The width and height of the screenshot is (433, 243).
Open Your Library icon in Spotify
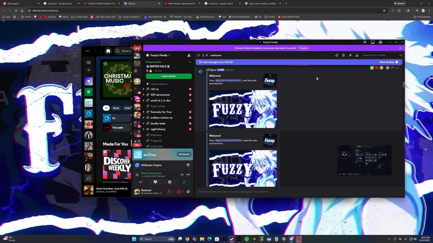tap(89, 62)
